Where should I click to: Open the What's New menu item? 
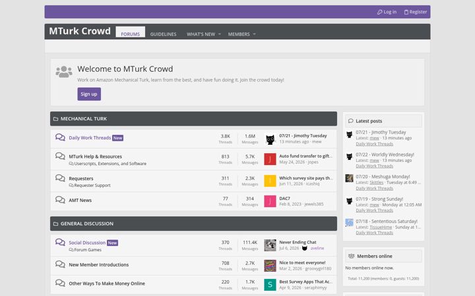coord(201,34)
